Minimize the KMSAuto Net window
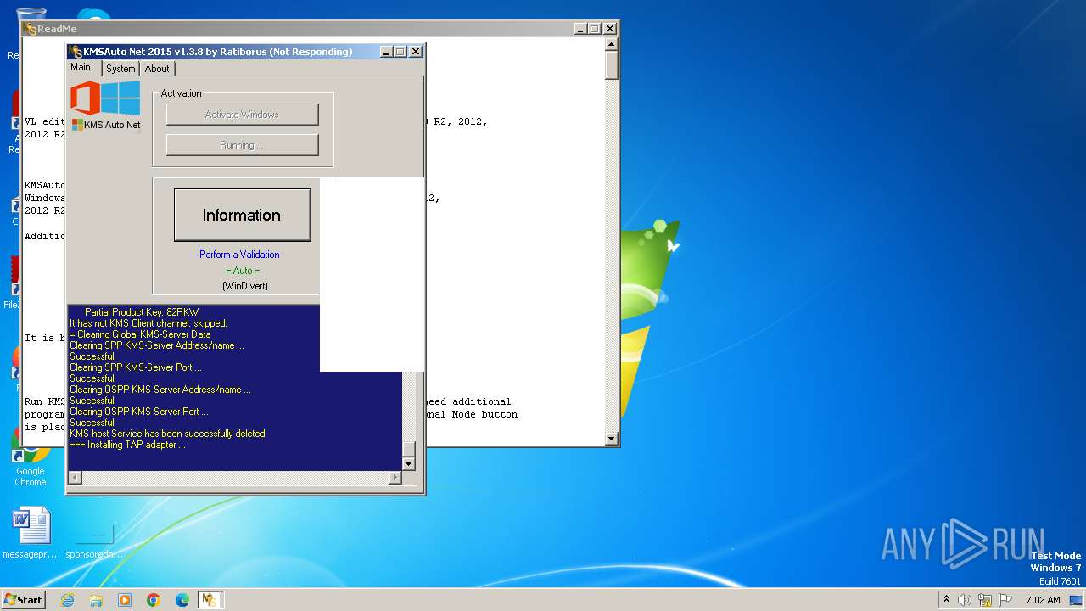Viewport: 1086px width, 611px height. 385,52
